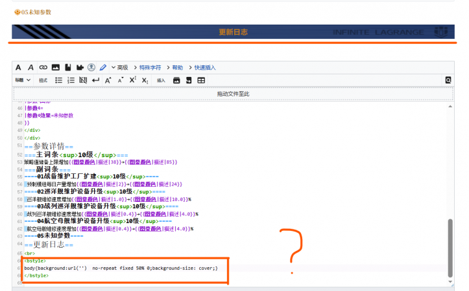This screenshot has height=291, width=469.
Task: Insert a bulleted list
Action: pos(58,80)
